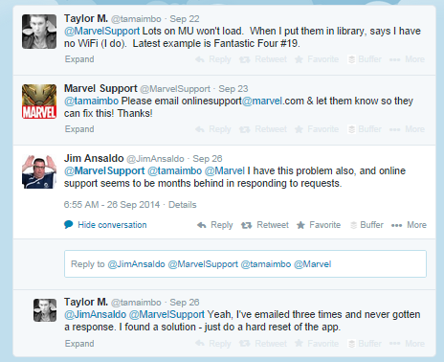444x362 pixels.
Task: Open Jim Ansaldo display name link
Action: 94,158
